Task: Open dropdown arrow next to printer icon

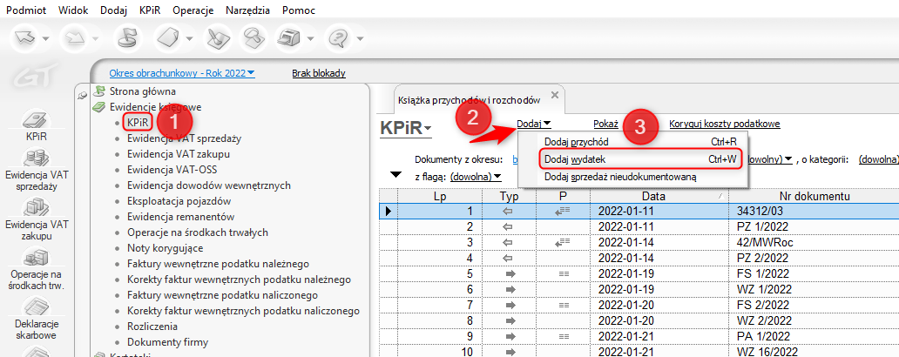Action: coord(310,40)
